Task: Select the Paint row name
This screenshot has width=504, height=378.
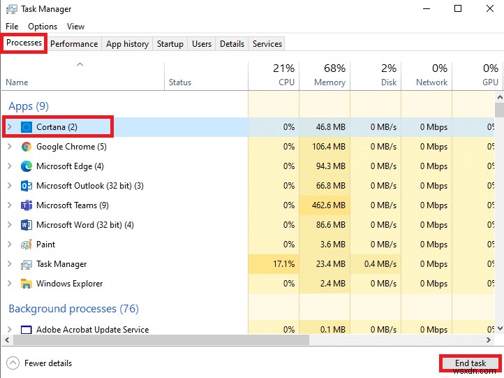Action: pyautogui.click(x=45, y=245)
